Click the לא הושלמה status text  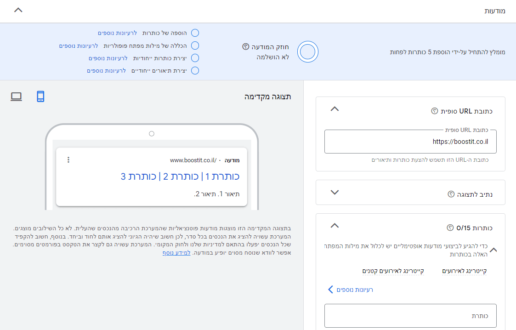pyautogui.click(x=273, y=57)
